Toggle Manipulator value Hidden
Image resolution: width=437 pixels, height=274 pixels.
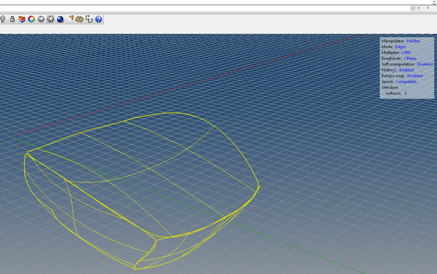(x=413, y=41)
